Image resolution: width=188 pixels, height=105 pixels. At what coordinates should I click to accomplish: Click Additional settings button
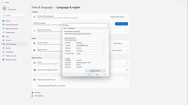point(95,71)
